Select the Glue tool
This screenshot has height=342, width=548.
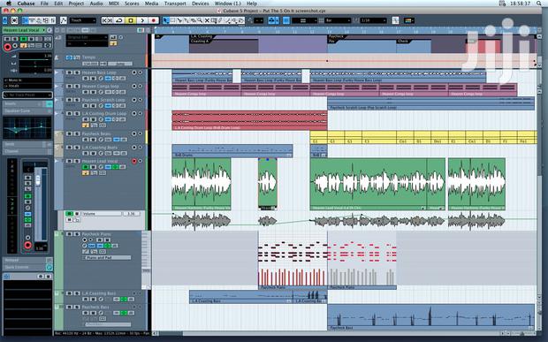(x=186, y=20)
